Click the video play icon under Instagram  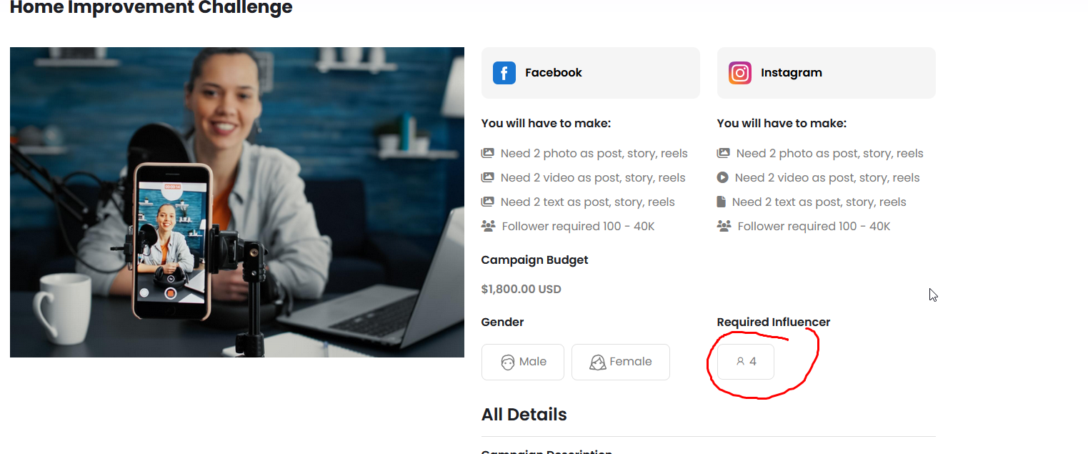(723, 177)
